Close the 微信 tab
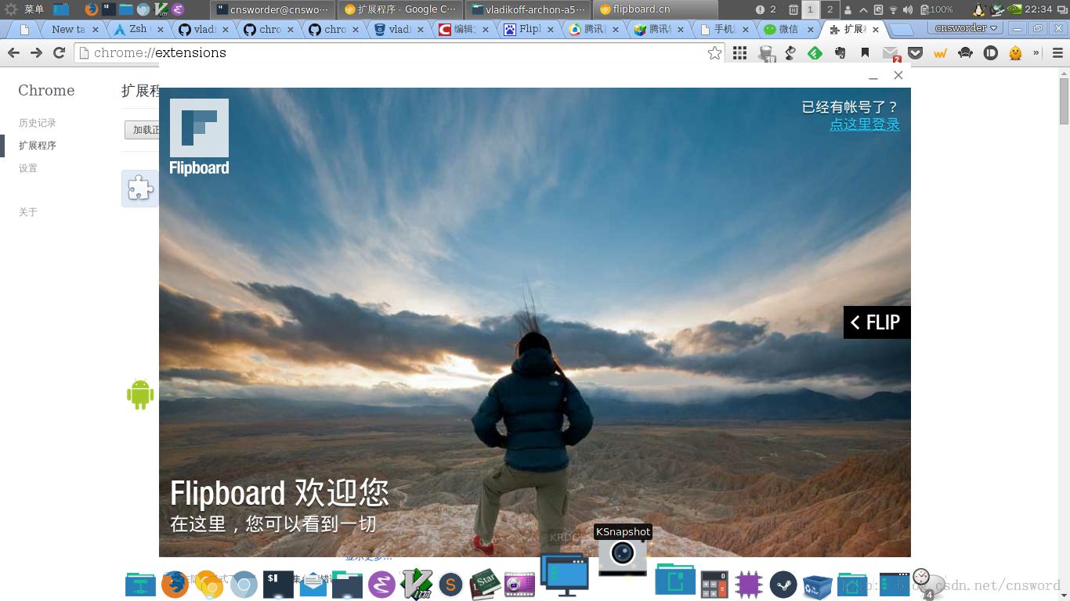Viewport: 1070px width, 601px height. click(810, 29)
